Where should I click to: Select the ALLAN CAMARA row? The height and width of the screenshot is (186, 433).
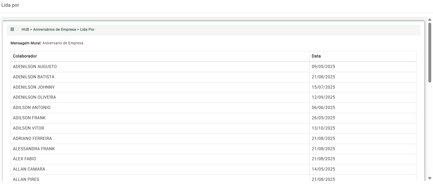tap(29, 169)
